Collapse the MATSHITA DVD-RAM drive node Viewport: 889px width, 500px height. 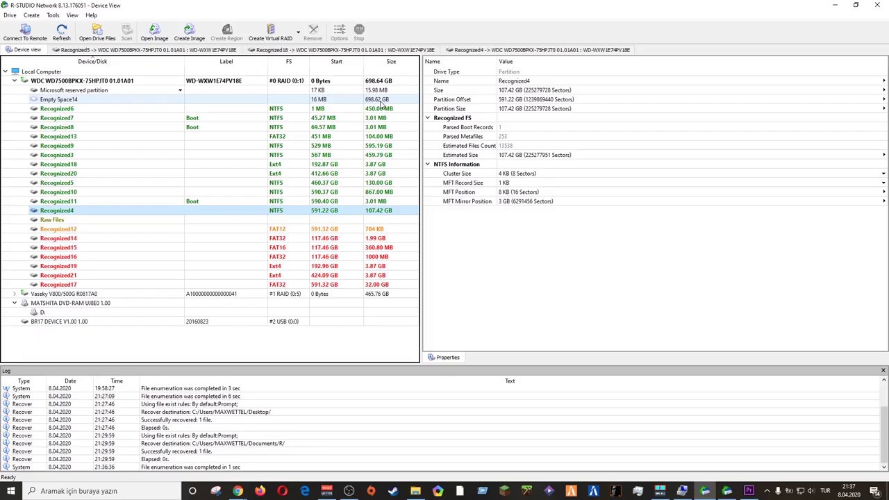tap(14, 303)
